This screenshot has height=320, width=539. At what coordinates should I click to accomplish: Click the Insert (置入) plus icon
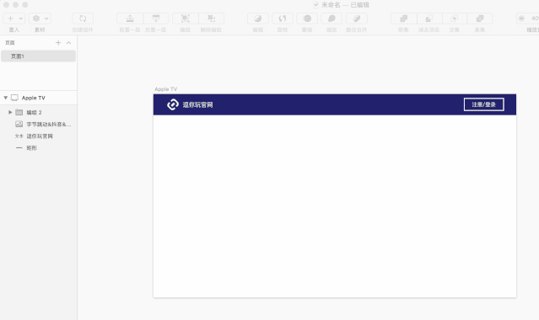(x=10, y=19)
